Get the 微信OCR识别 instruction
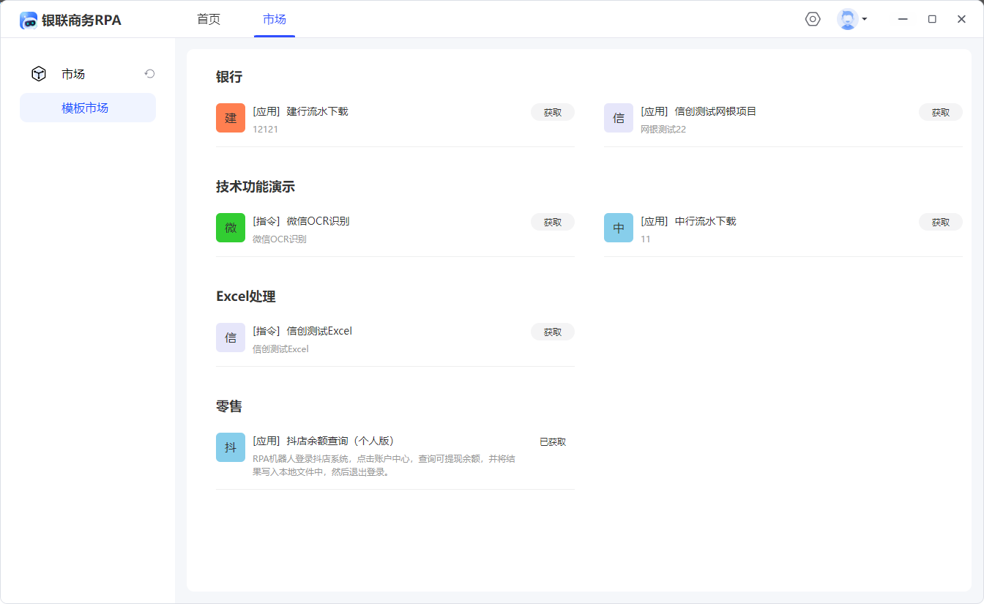 pos(553,222)
